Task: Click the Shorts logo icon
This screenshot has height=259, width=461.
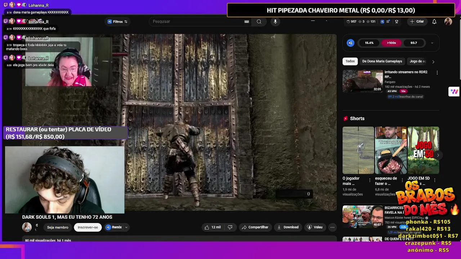Action: pyautogui.click(x=346, y=118)
